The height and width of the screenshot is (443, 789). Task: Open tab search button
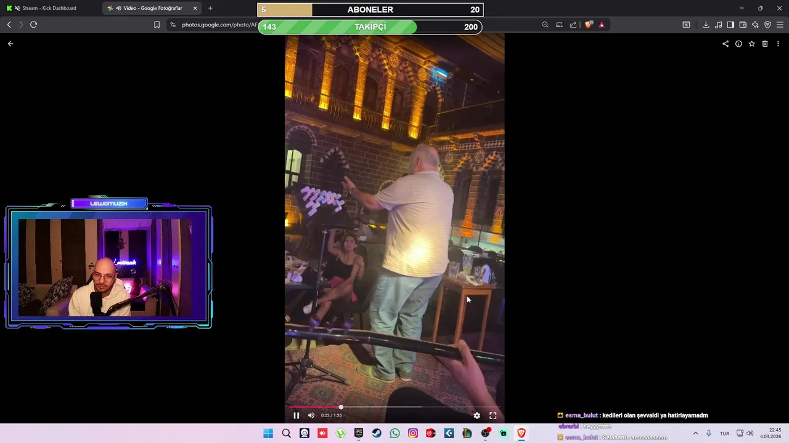tap(686, 25)
